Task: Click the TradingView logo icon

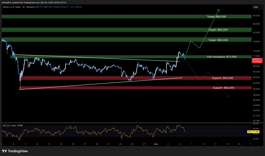Action: click(4, 151)
